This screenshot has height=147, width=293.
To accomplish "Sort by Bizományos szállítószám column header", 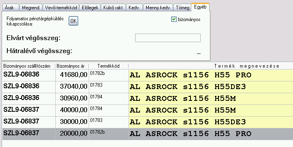I will [x=28, y=66].
